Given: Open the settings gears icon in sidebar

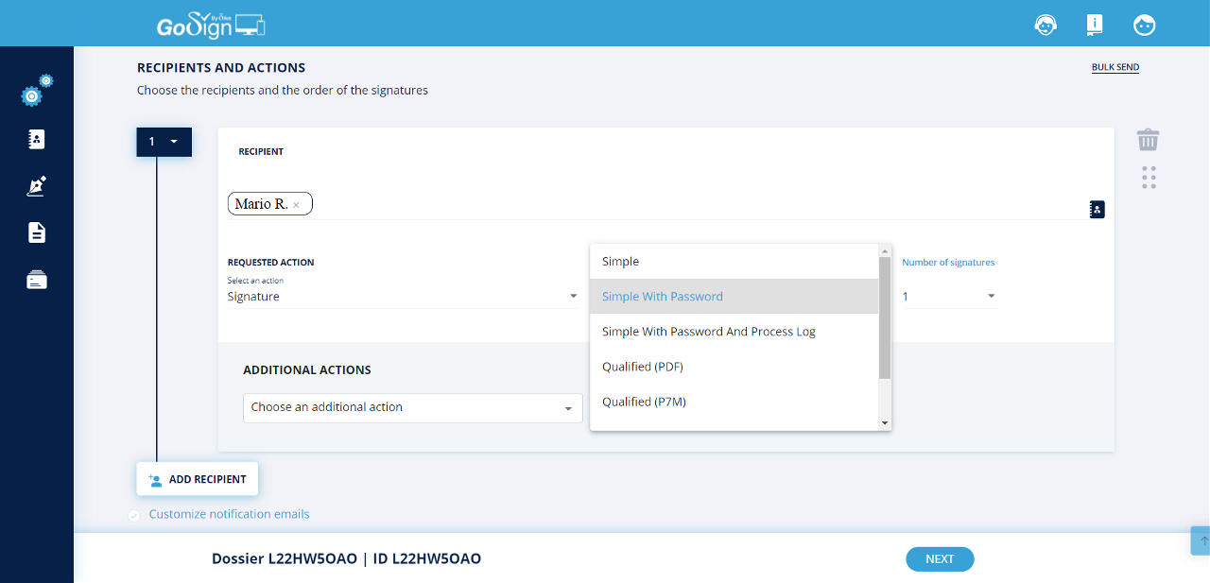Looking at the screenshot, I should point(36,92).
